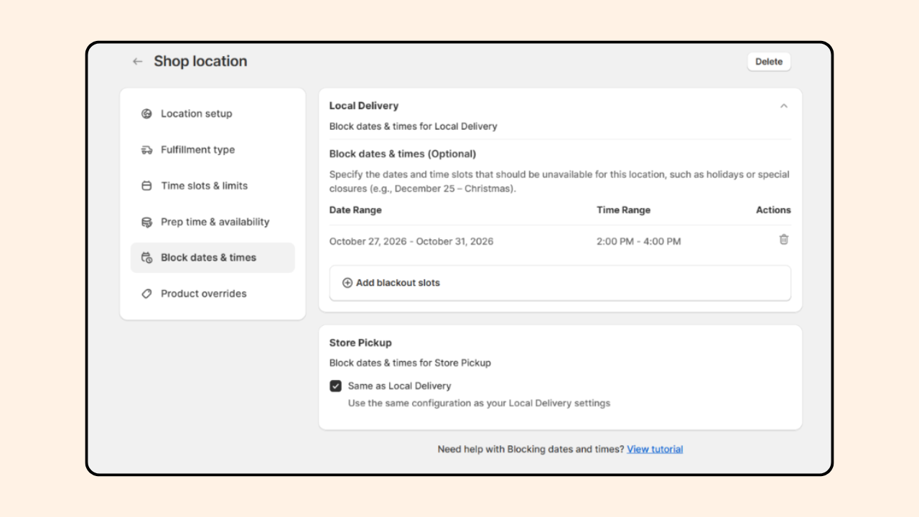Click the date range October 27, 2026 - October 31, 2026
This screenshot has height=517, width=919.
[411, 241]
